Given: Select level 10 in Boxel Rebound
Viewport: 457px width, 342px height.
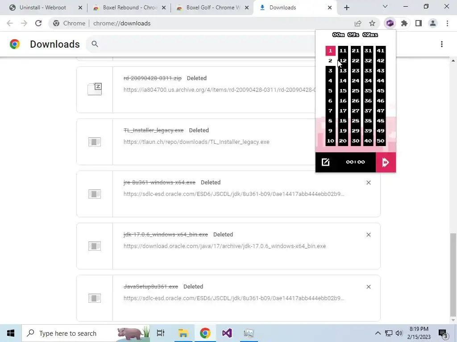Looking at the screenshot, I should pos(330,141).
